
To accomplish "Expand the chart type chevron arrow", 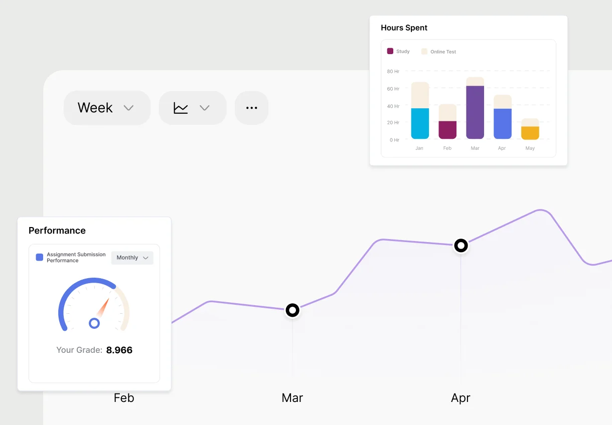I will (x=205, y=108).
